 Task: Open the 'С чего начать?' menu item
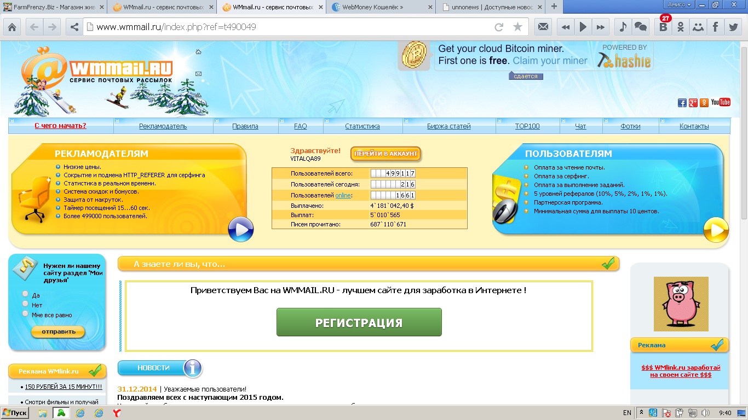click(60, 126)
